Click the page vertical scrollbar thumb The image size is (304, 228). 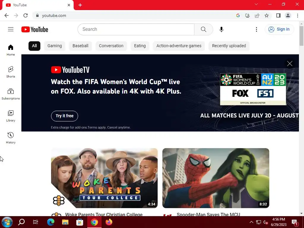tap(301, 36)
